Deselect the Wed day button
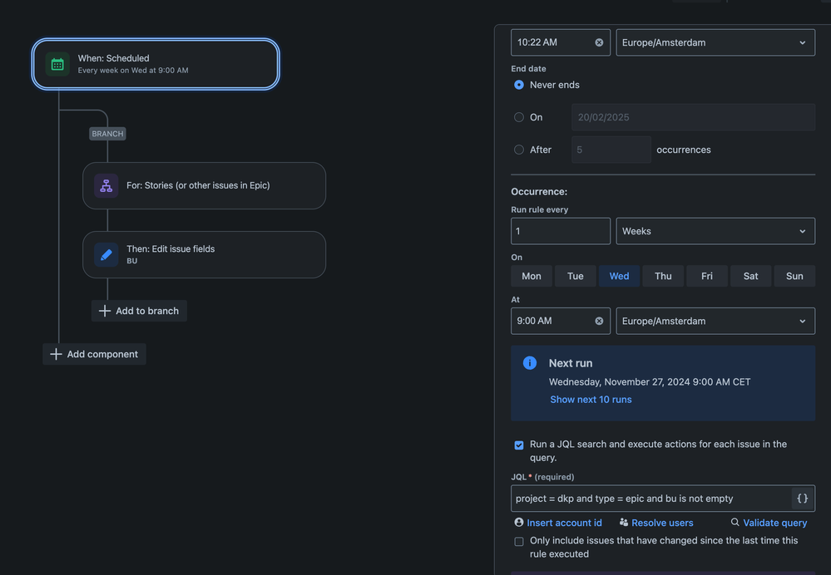 click(x=619, y=276)
